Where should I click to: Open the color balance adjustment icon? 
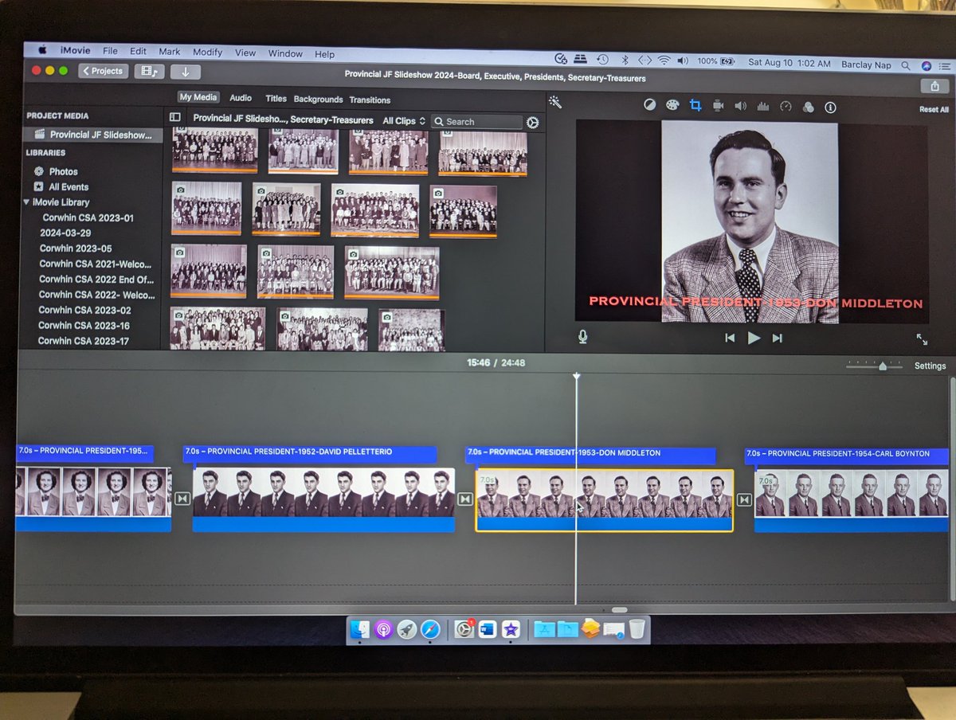650,105
